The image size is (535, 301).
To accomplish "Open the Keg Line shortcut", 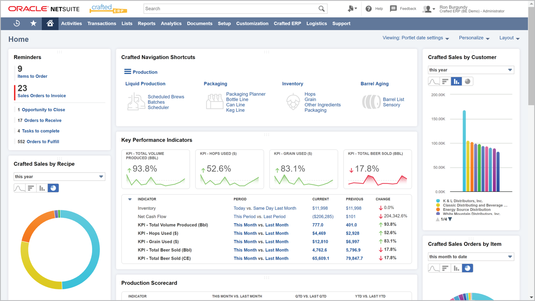I will click(x=235, y=110).
